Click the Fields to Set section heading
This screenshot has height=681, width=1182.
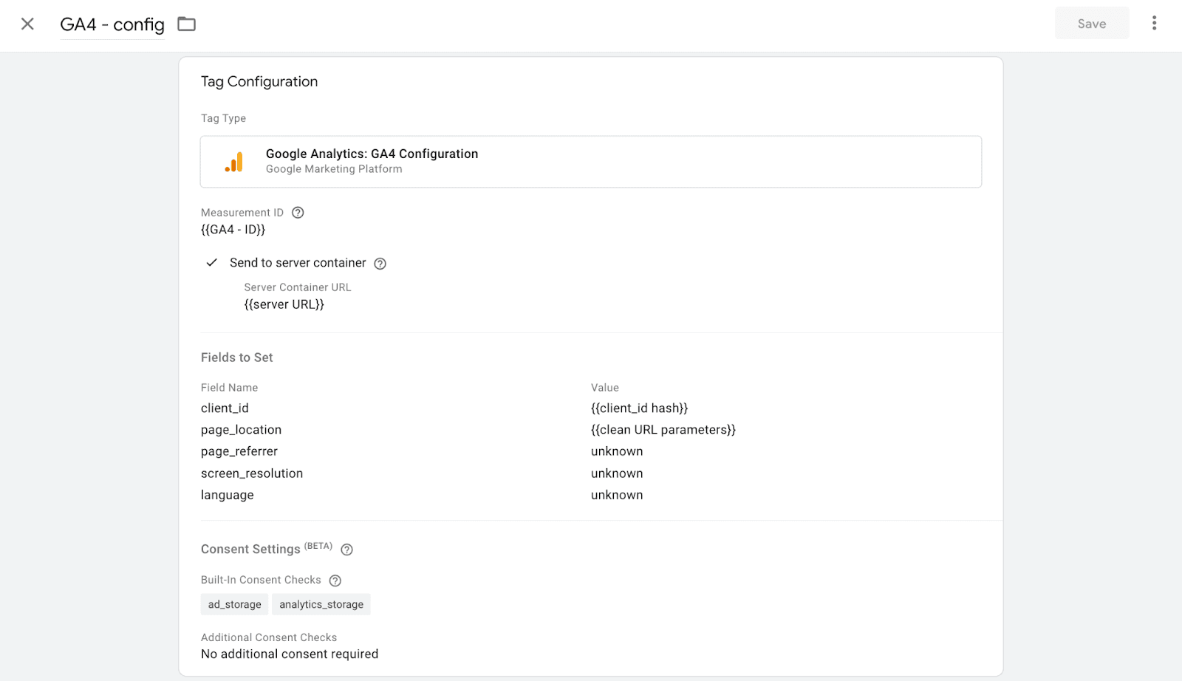point(236,357)
